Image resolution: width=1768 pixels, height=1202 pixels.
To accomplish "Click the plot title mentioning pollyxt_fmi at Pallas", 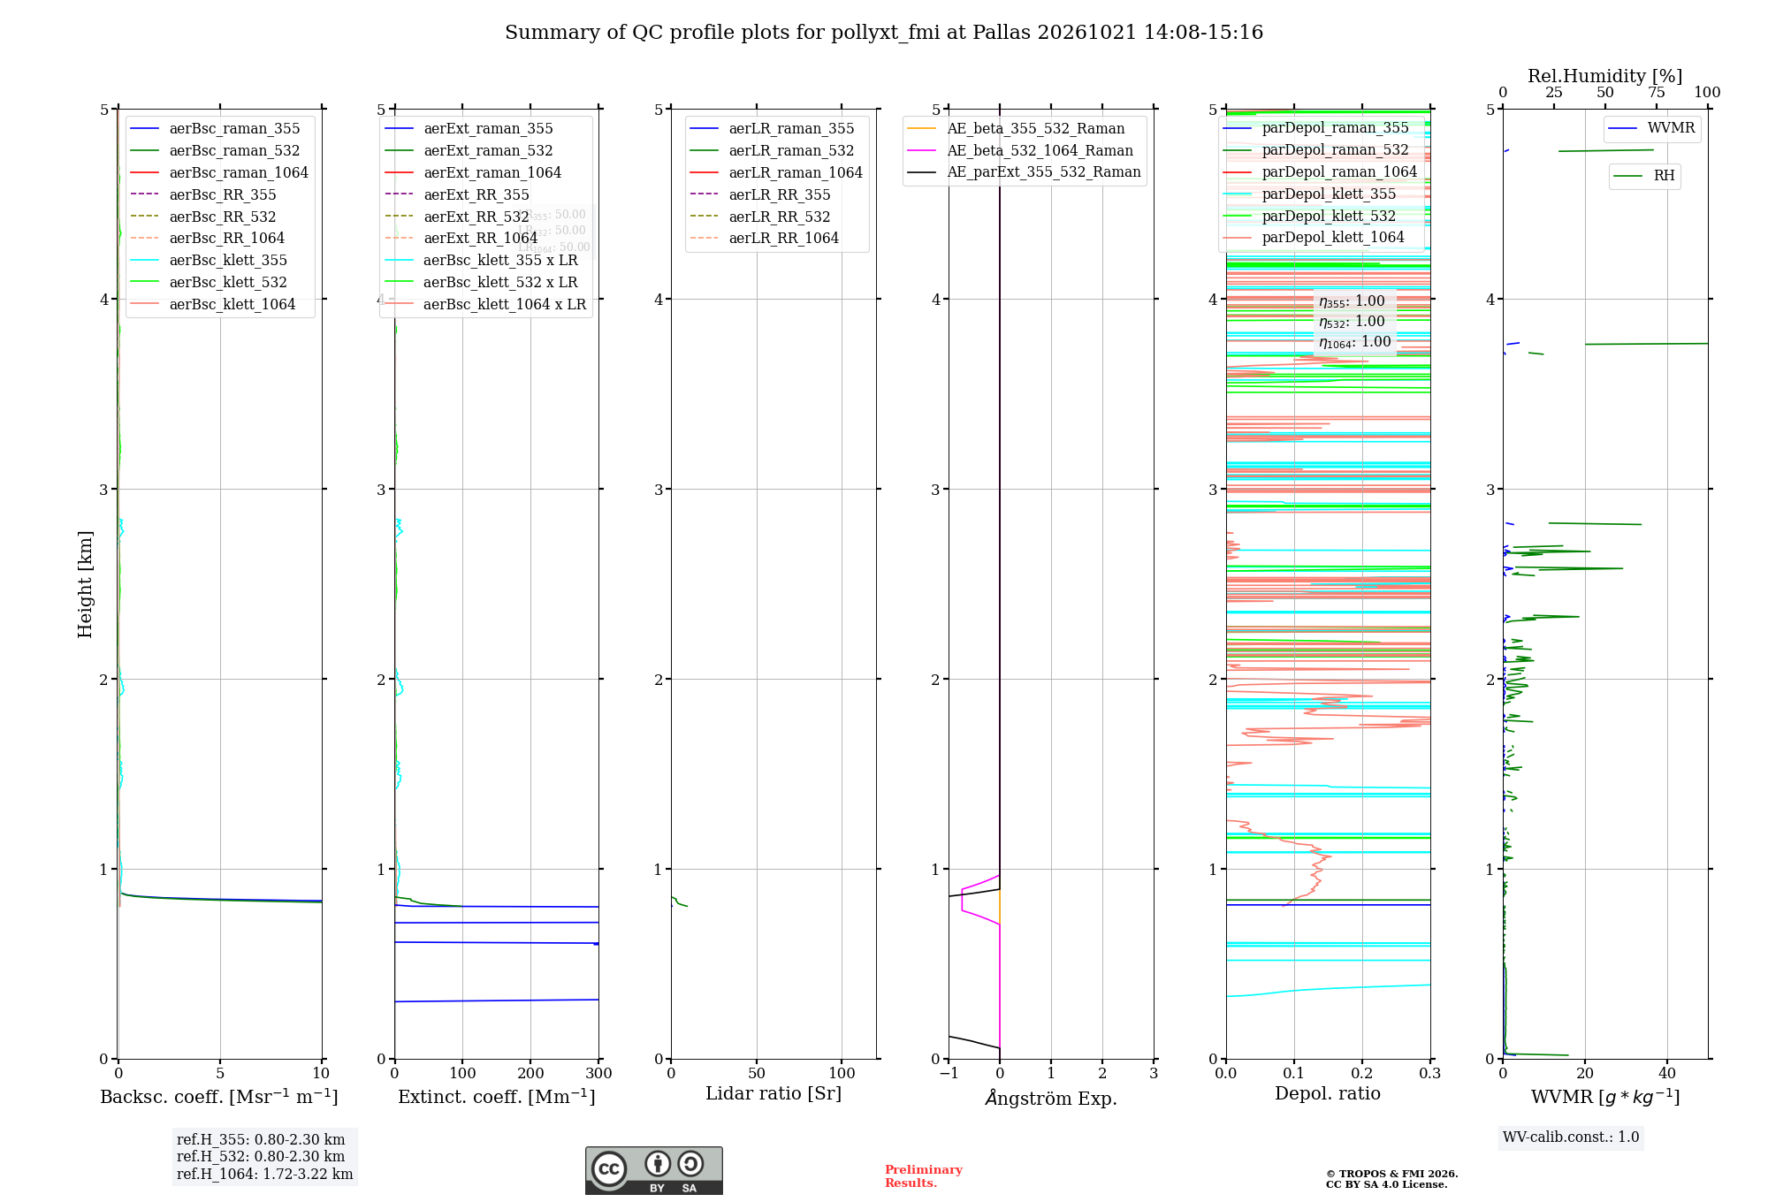I will coord(884,33).
